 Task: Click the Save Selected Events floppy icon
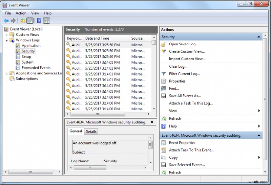coord(164,165)
